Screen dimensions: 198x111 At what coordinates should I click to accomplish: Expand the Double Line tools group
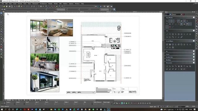[194, 57]
